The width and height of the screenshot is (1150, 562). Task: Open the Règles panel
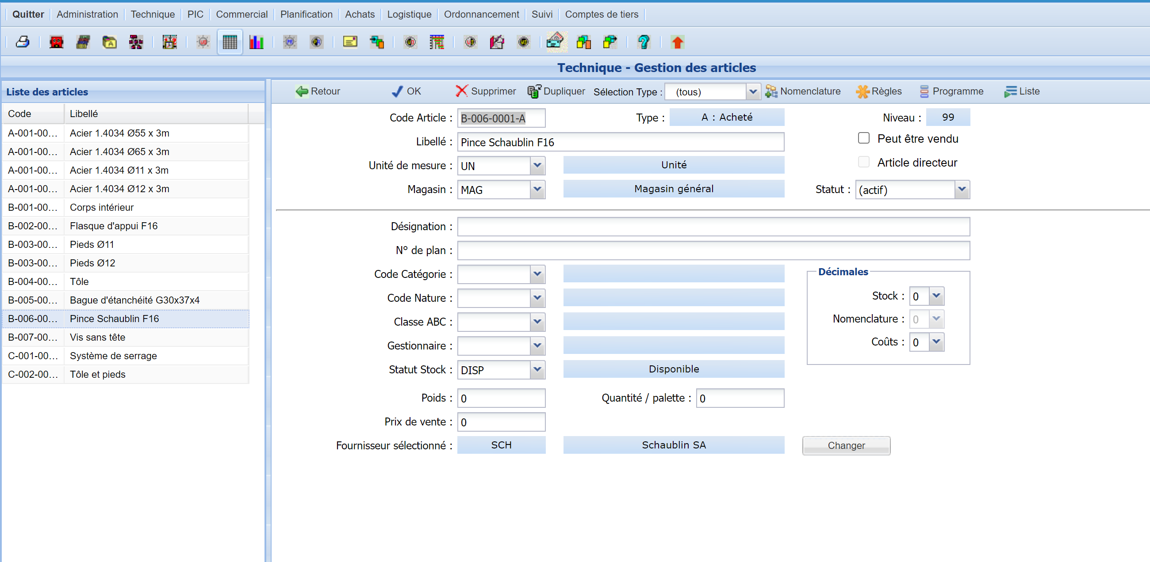click(x=878, y=91)
